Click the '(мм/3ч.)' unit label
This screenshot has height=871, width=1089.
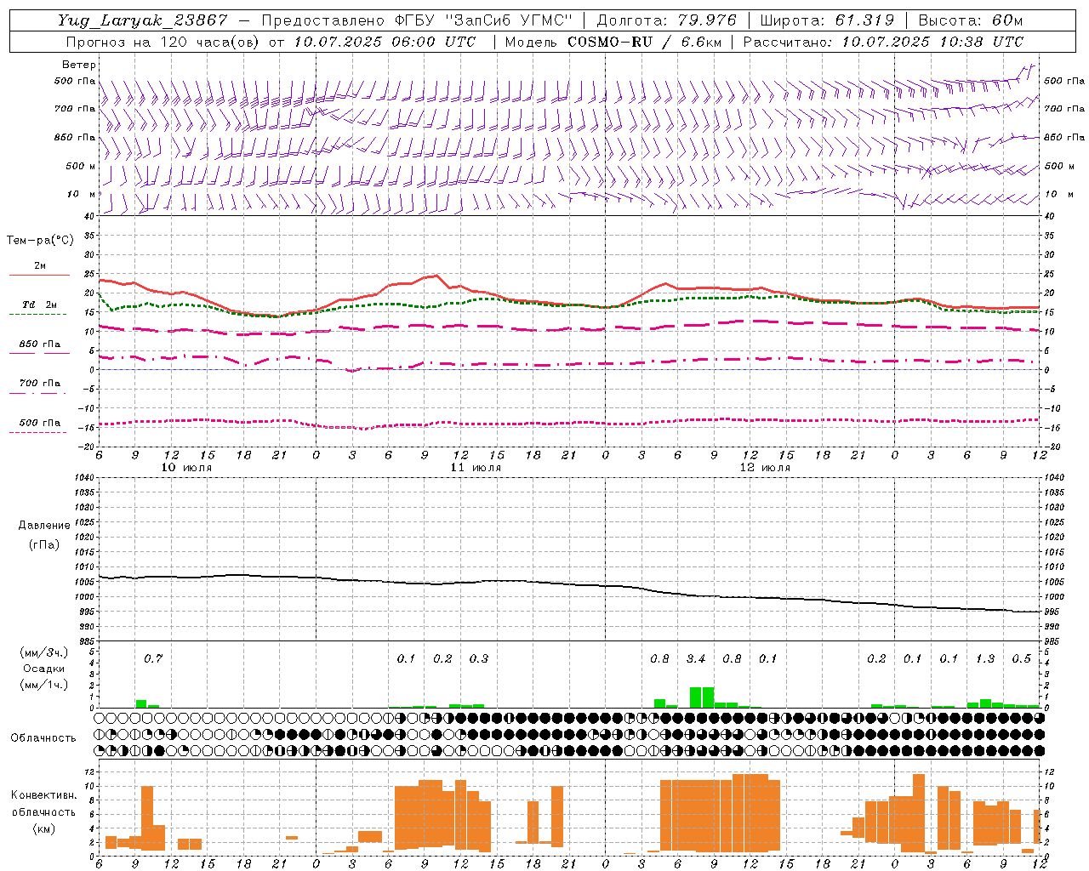(x=44, y=653)
